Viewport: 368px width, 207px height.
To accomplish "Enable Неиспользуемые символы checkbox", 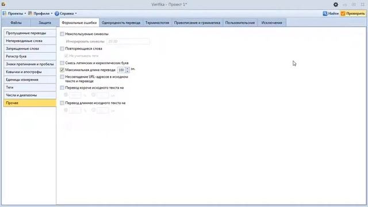I will pyautogui.click(x=62, y=34).
